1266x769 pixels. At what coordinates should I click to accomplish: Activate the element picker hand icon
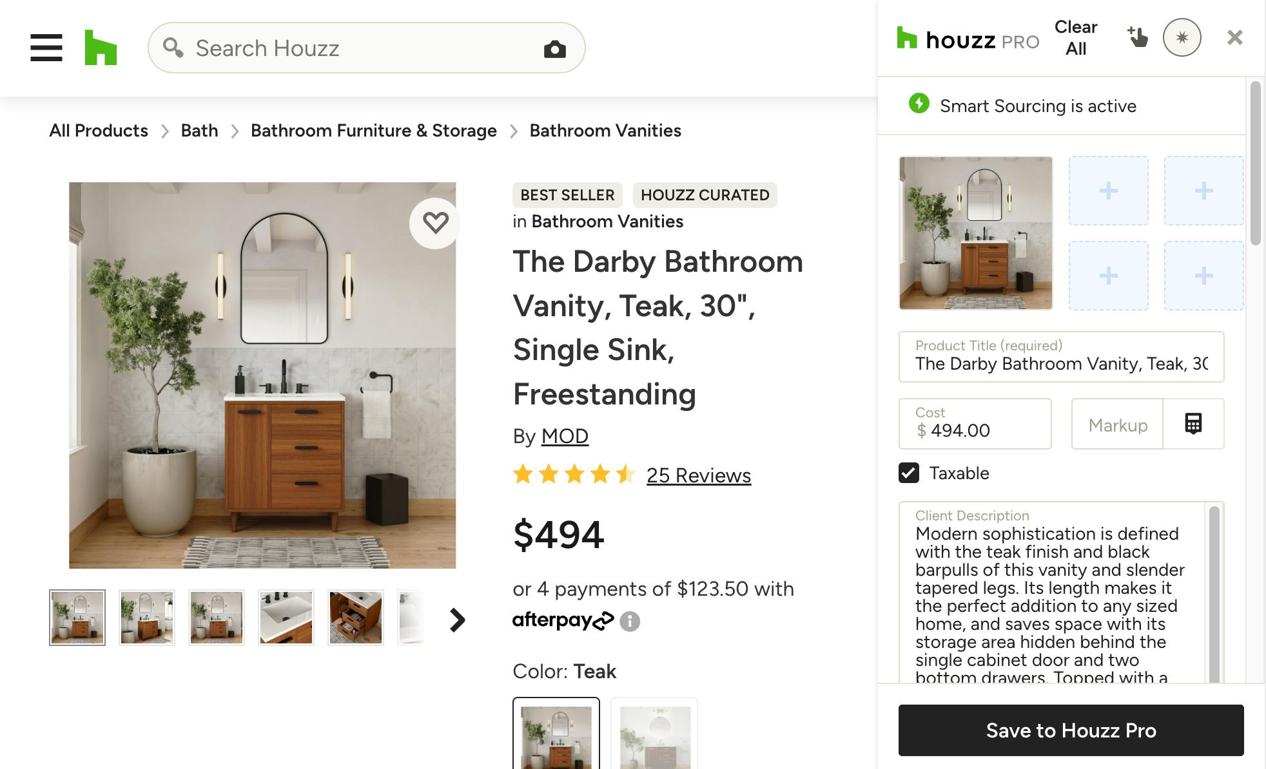pyautogui.click(x=1138, y=37)
